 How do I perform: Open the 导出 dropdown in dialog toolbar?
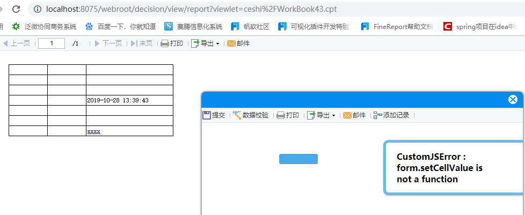coord(322,115)
